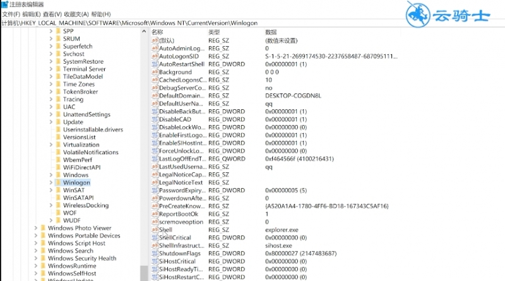Click the DWORD icon of SiHostCritical
Screen dimensions: 505x281
(x=155, y=261)
